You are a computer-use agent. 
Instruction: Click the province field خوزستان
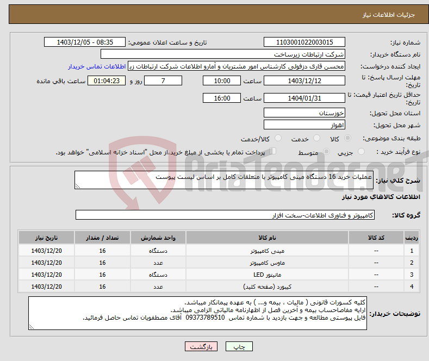coord(304,113)
